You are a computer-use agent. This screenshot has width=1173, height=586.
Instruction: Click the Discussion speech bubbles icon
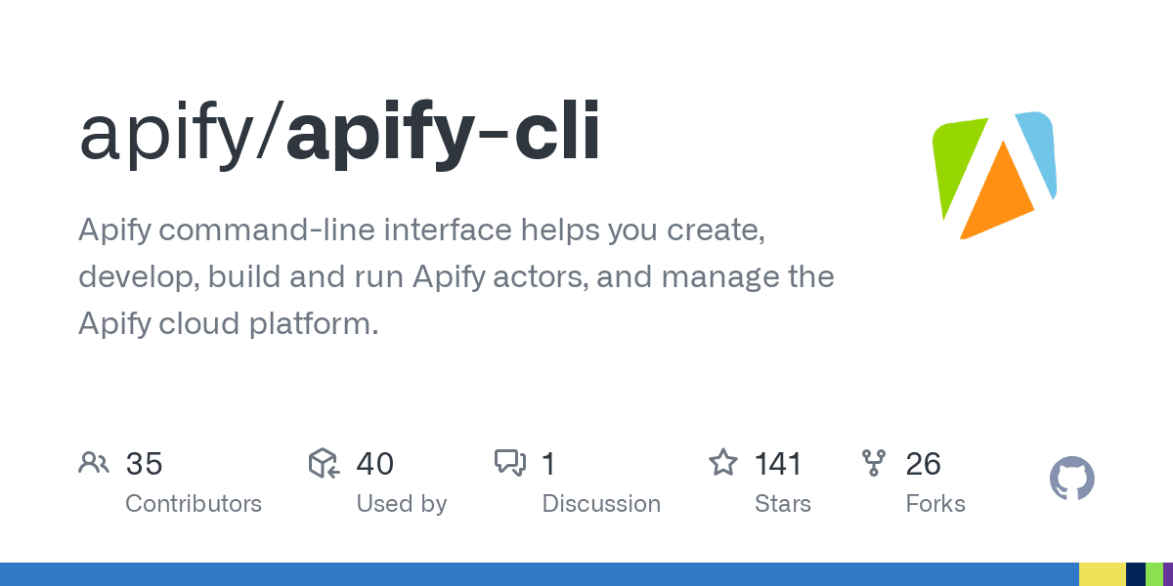pos(510,463)
